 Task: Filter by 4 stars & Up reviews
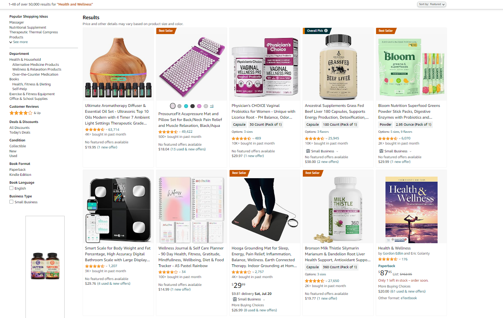(x=21, y=113)
